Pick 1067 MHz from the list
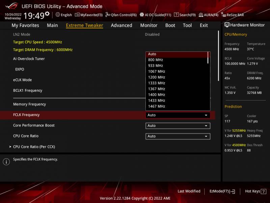This screenshot has height=203, width=270. point(177,71)
